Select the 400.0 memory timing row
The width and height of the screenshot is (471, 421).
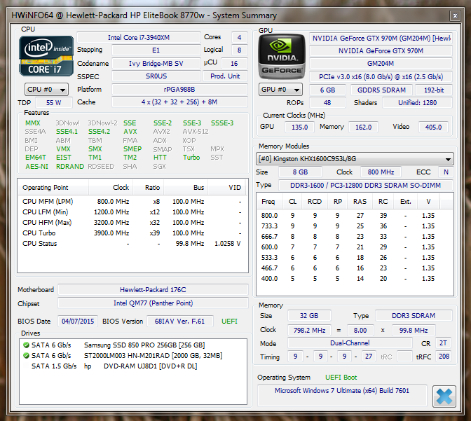pos(355,278)
